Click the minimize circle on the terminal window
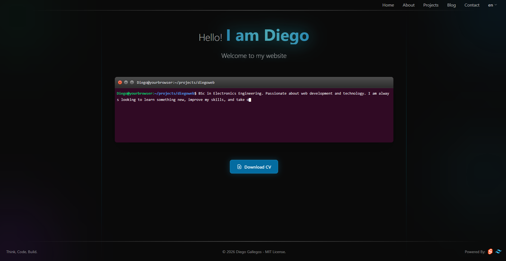Image resolution: width=506 pixels, height=261 pixels. (126, 82)
